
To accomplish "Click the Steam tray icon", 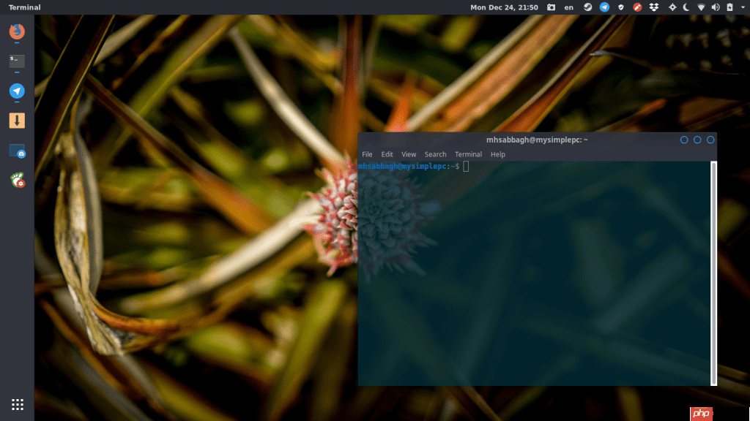I will point(587,7).
